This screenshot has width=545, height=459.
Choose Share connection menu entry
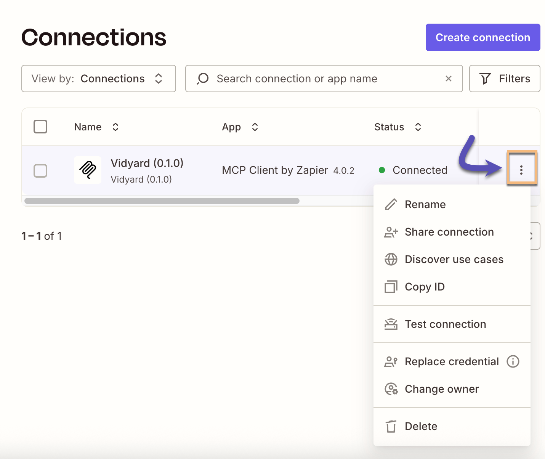click(452, 232)
